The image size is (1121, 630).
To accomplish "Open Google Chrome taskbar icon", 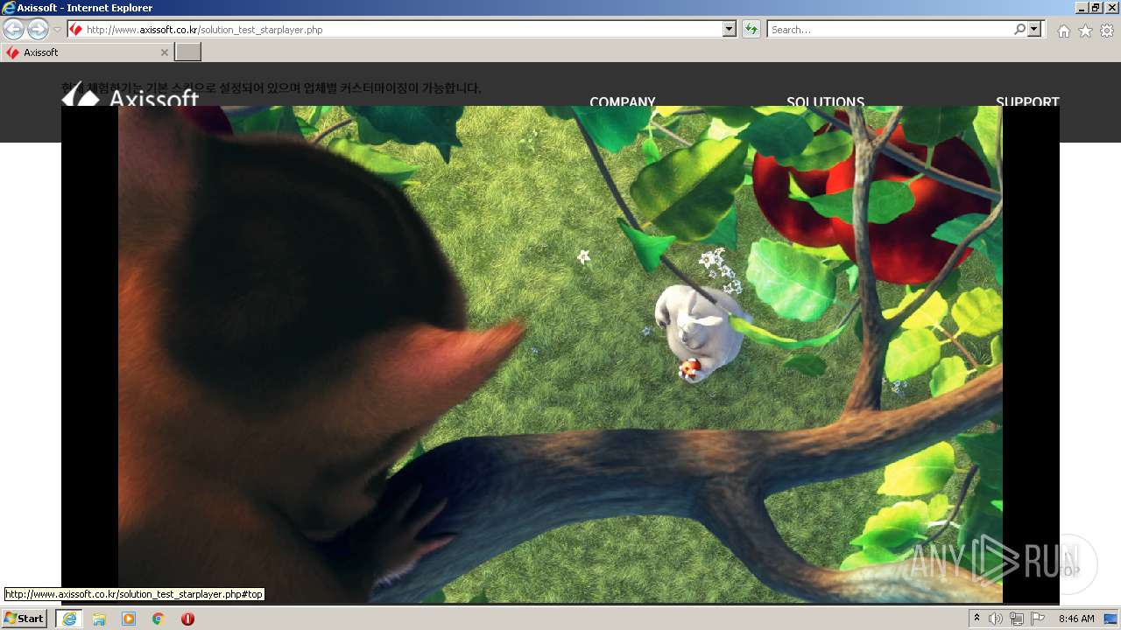I will pos(159,619).
